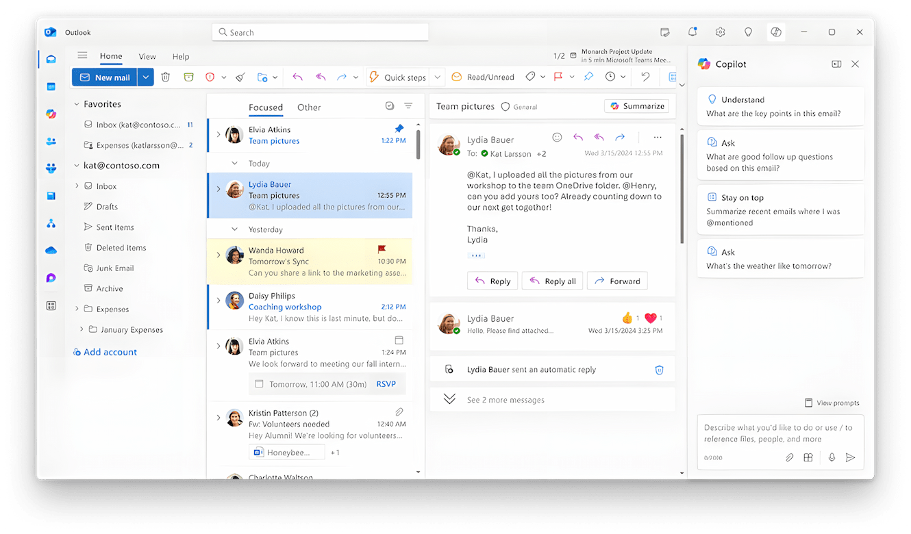Open the Honeybee attachment chip
The image size is (911, 534).
pyautogui.click(x=286, y=453)
